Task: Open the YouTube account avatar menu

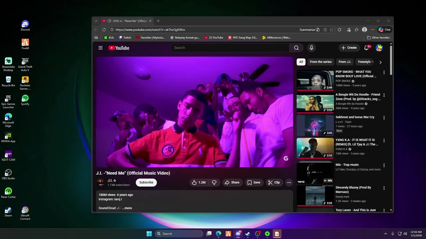Action: pos(379,48)
